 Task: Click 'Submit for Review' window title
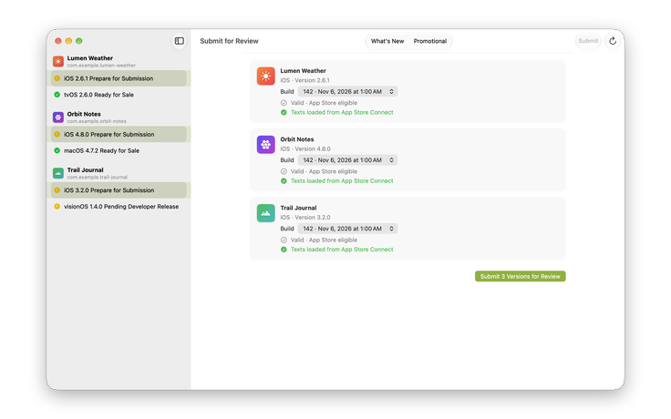[229, 41]
